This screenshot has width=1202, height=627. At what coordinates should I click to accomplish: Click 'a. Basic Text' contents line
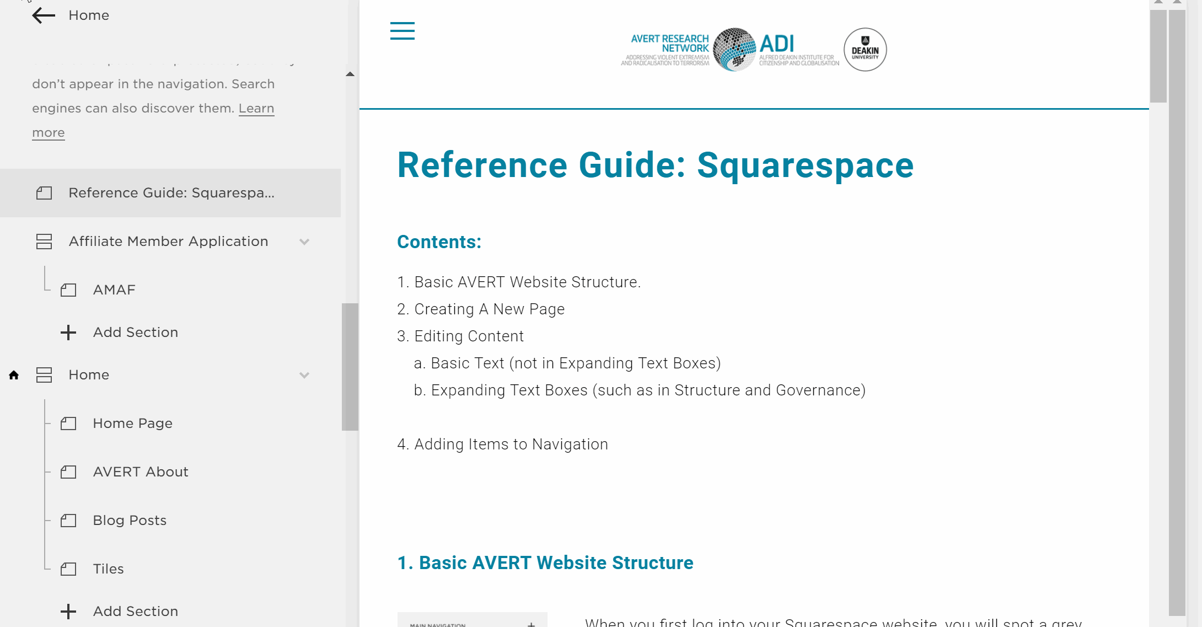point(567,363)
